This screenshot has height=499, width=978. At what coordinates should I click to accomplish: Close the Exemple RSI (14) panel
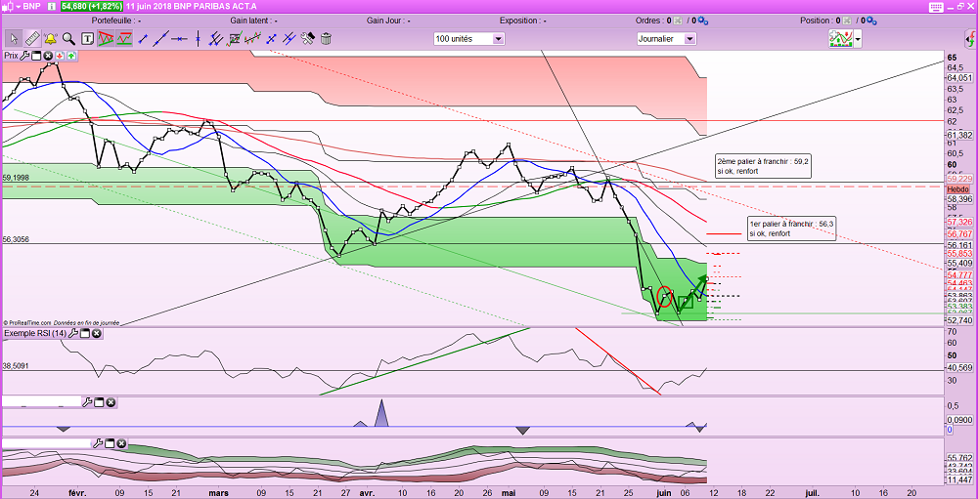point(97,333)
